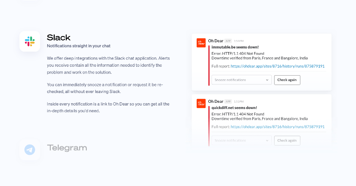Viewport: 356px width, 186px height.
Task: Click Check again for immutable.be
Action: [287, 80]
